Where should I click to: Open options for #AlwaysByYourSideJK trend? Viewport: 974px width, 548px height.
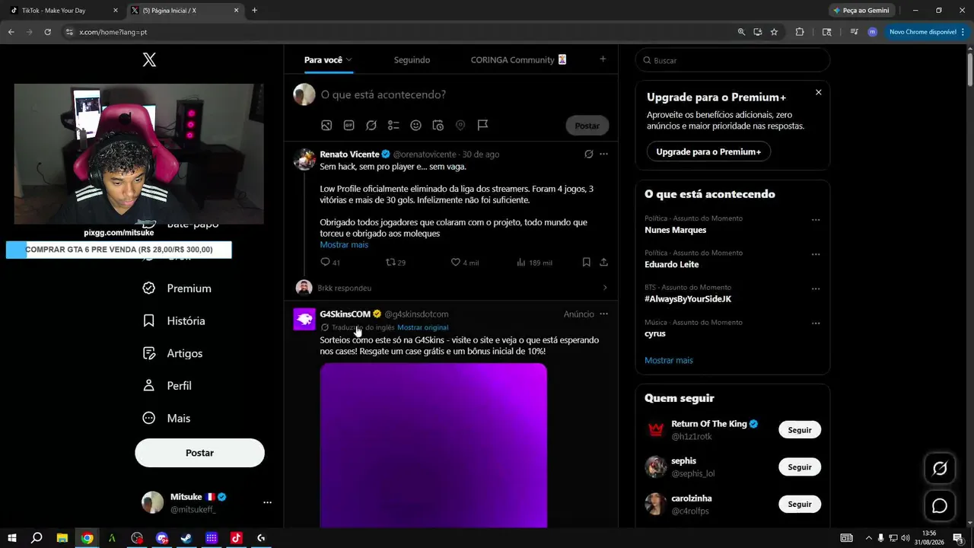pos(816,289)
